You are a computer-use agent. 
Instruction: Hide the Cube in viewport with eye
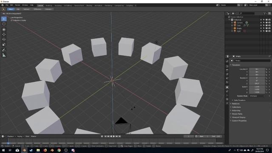[x=261, y=25]
